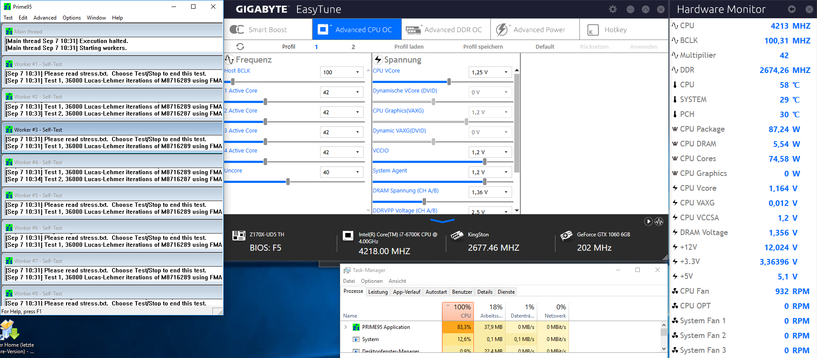
Task: Sort by CPU column in Task-Manager
Action: coord(458,311)
